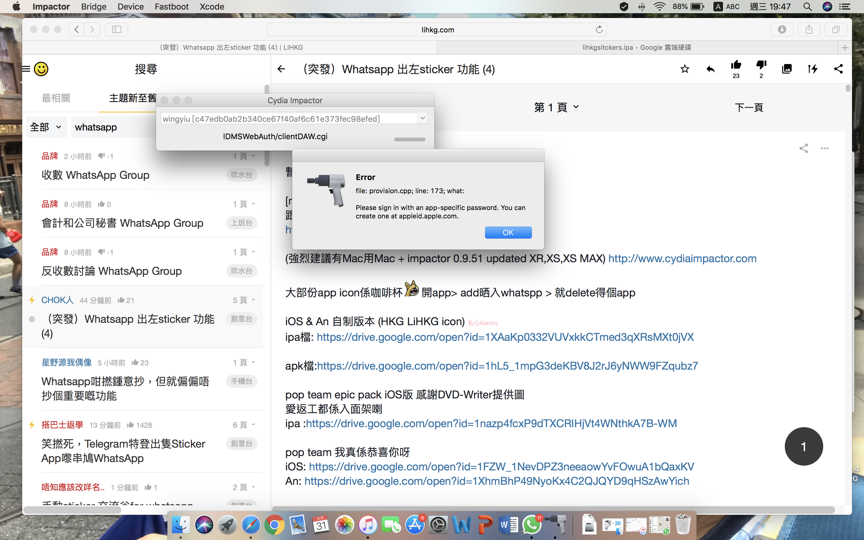Click the Safari forward button
Image resolution: width=864 pixels, height=540 pixels.
(92, 29)
